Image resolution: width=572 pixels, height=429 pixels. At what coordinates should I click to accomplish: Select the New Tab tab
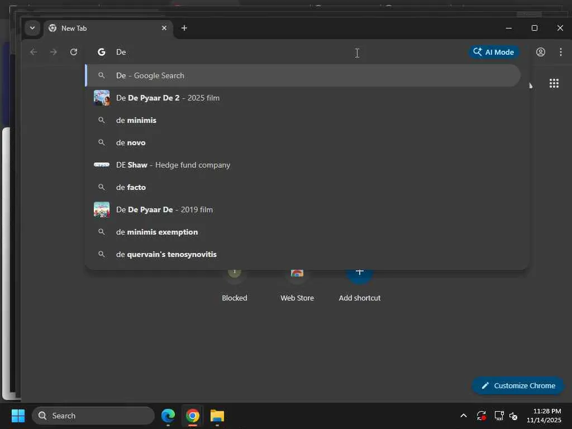point(108,28)
